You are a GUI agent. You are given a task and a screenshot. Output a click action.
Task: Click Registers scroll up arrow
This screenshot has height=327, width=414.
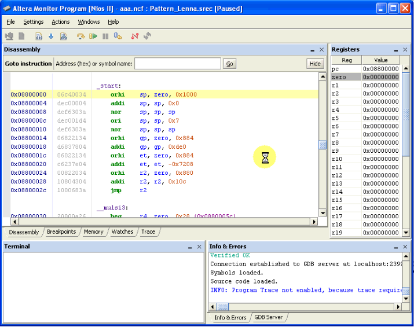pos(406,69)
